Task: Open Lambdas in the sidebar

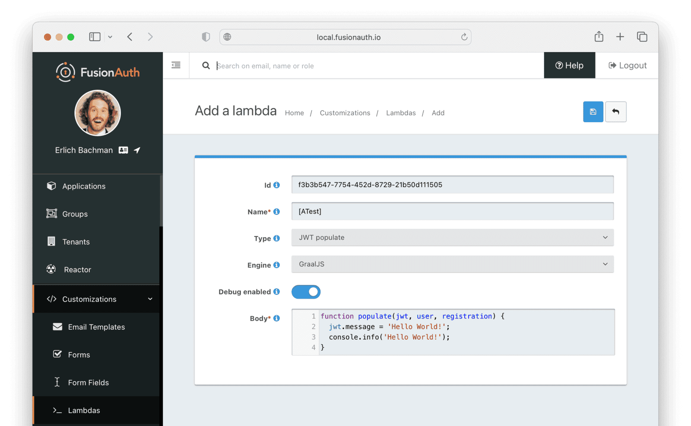Action: (x=96, y=410)
